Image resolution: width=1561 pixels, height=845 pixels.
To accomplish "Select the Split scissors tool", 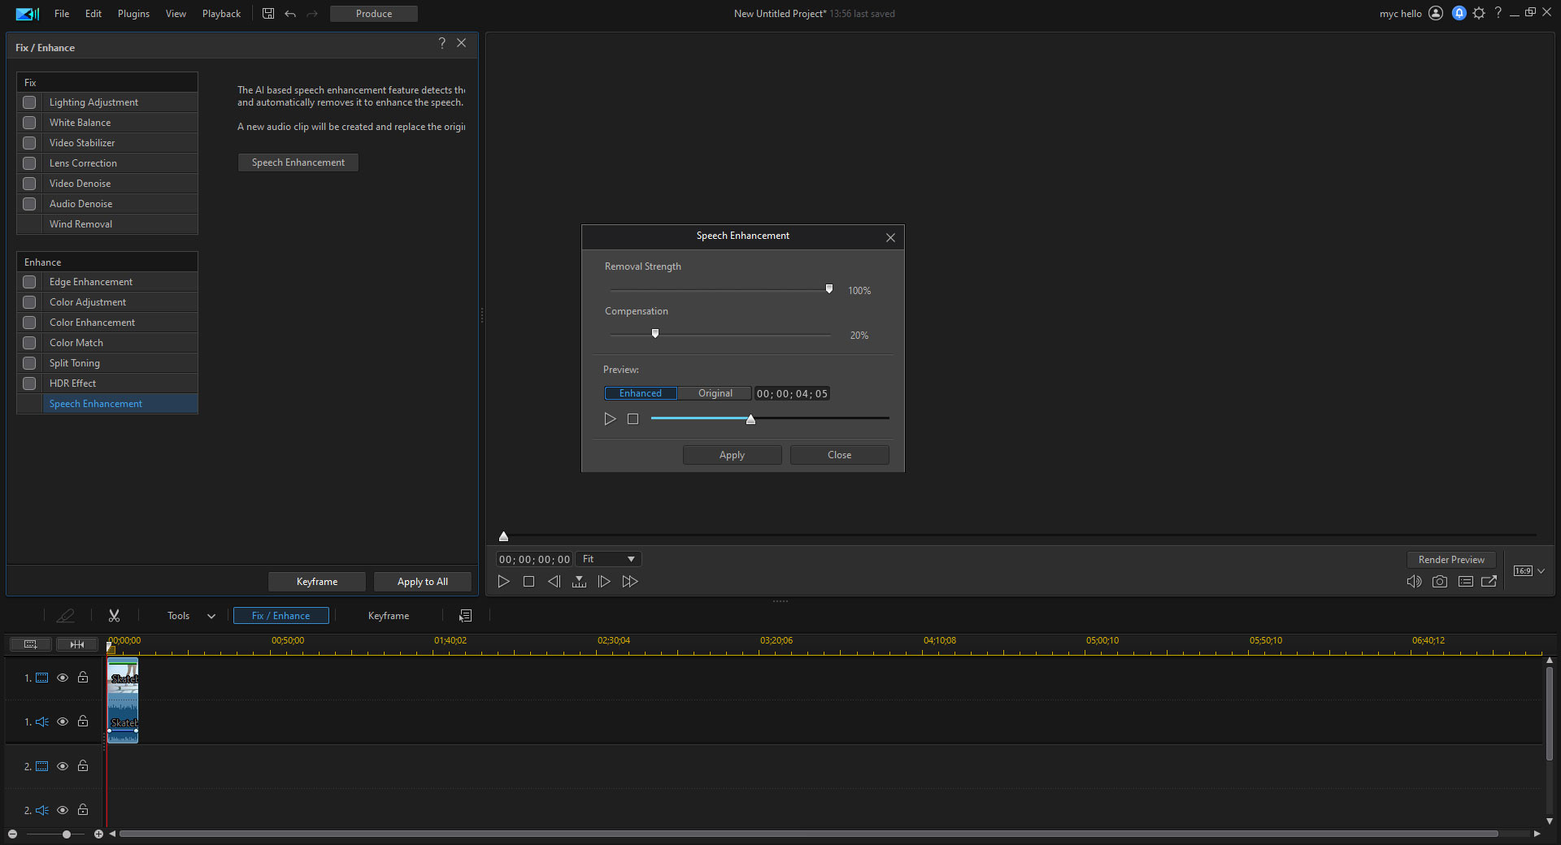I will (115, 615).
